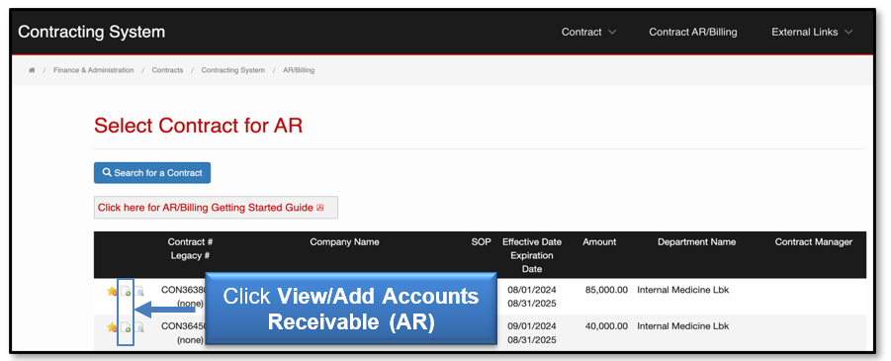Open the view contract magnifier icon, 85,000.00 row

coord(139,292)
